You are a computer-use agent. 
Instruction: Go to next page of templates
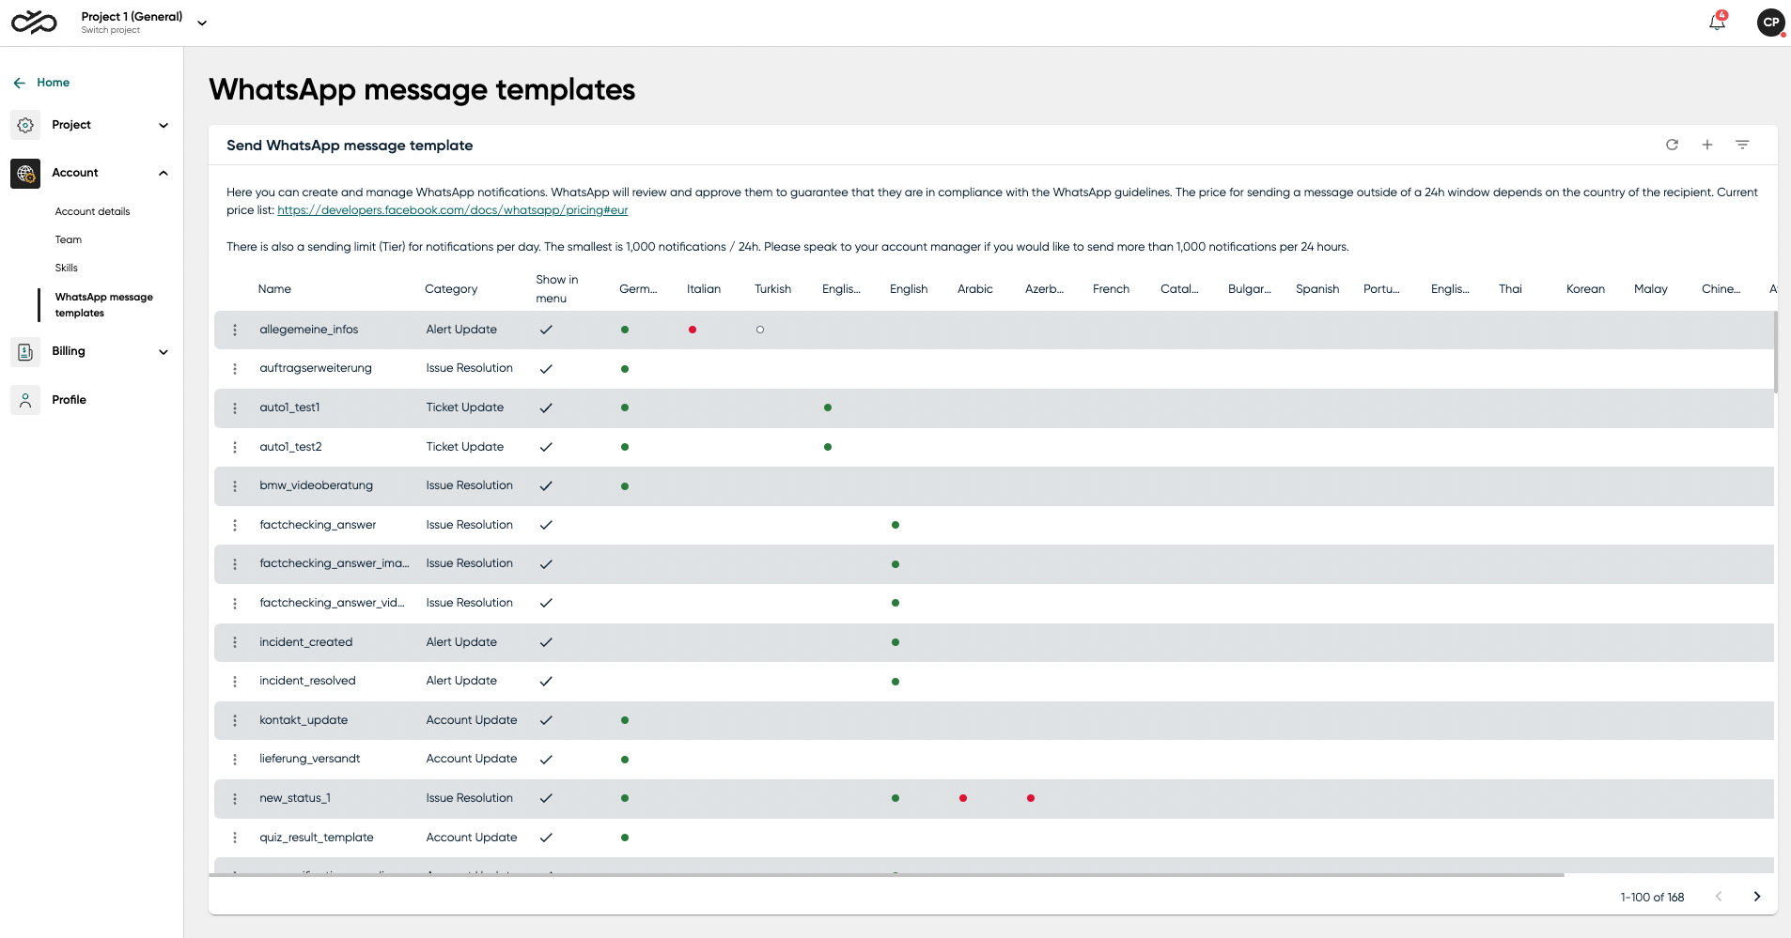click(1756, 897)
